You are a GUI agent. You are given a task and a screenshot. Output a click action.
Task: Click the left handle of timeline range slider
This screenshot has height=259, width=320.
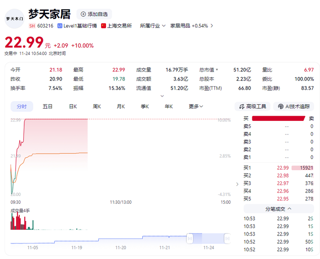click(x=189, y=238)
